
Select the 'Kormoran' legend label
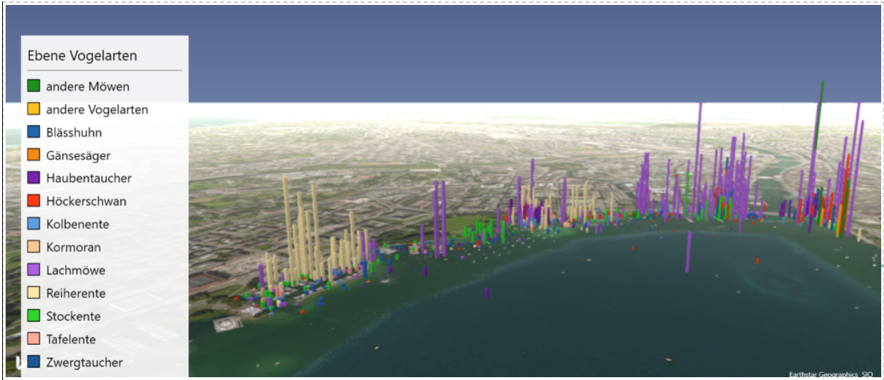[x=73, y=248]
